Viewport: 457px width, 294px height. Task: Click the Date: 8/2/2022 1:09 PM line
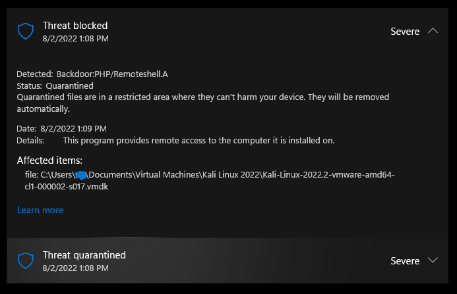[61, 128]
